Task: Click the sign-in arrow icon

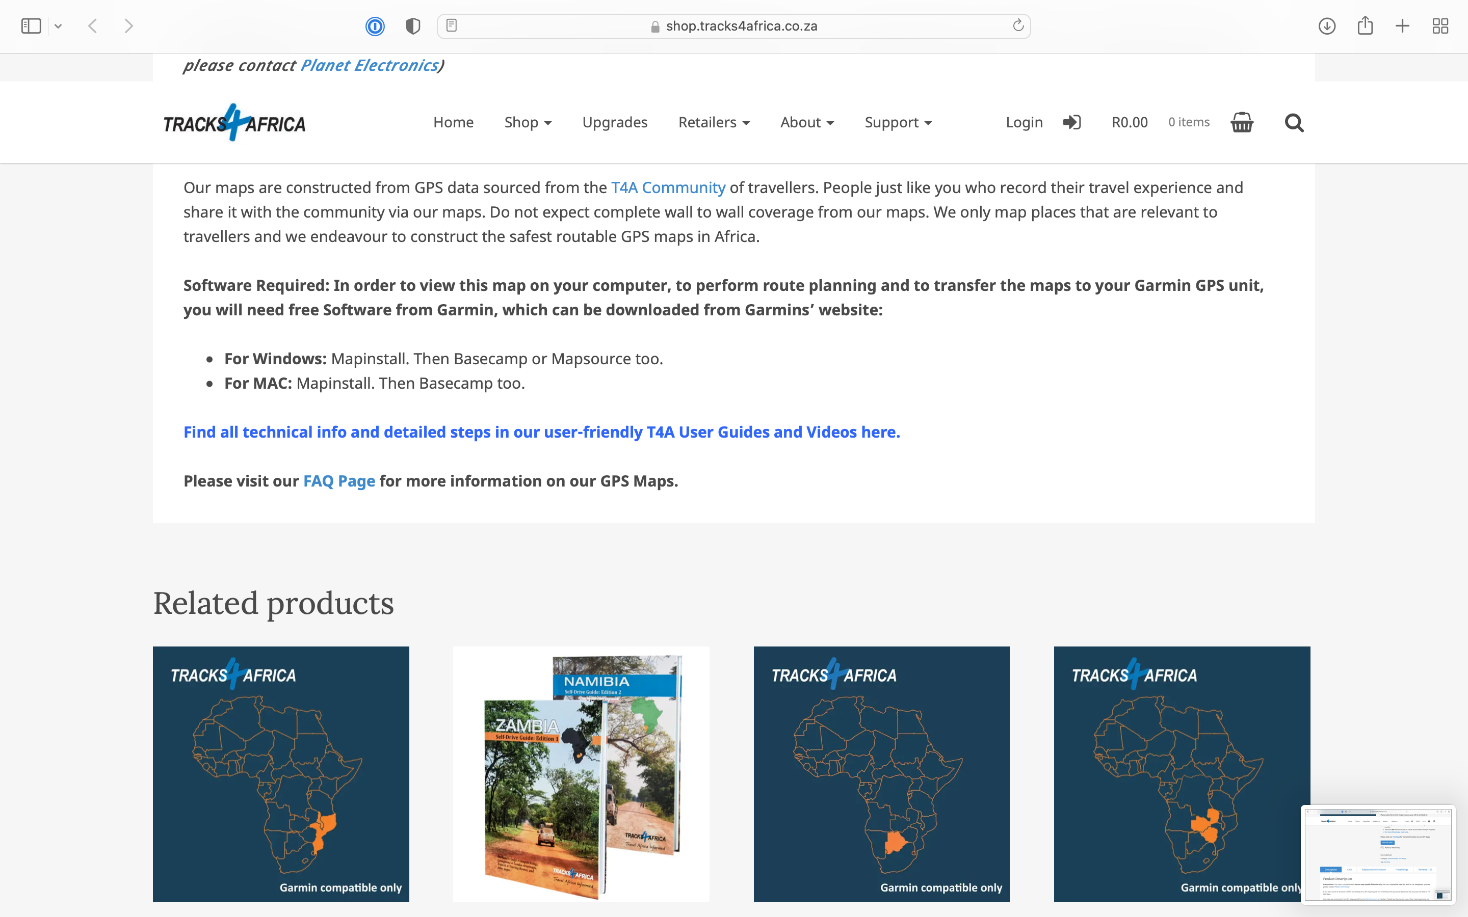Action: tap(1072, 122)
